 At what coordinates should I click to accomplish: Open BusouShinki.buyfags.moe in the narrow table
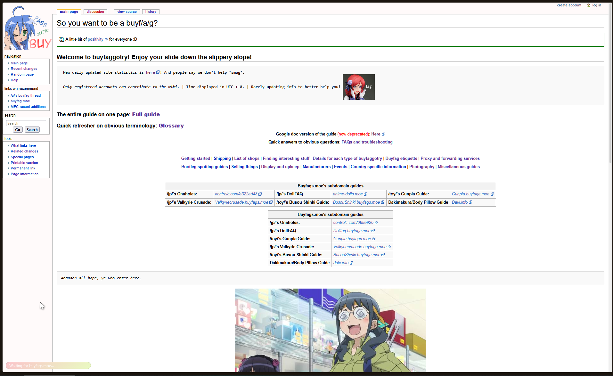(x=359, y=255)
